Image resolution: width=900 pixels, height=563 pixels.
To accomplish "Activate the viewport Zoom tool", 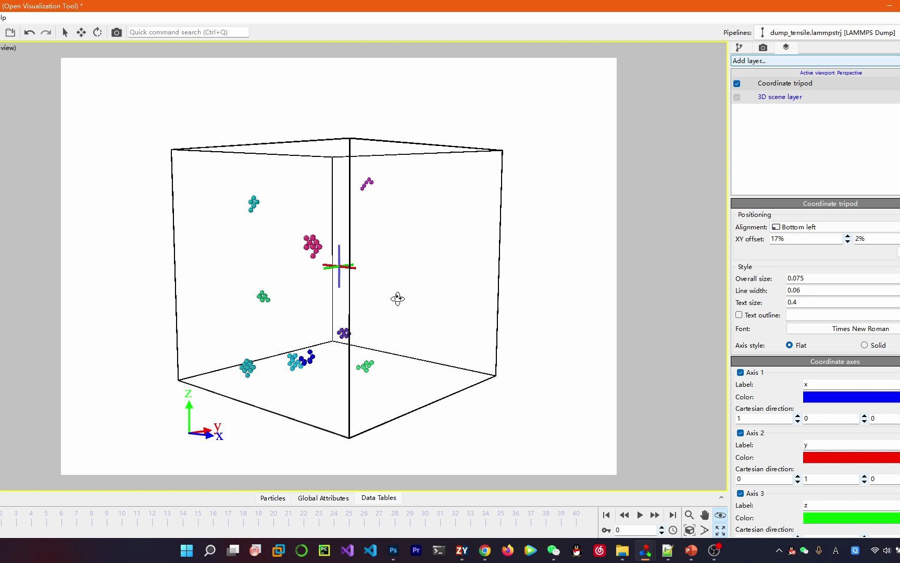I will coord(689,515).
